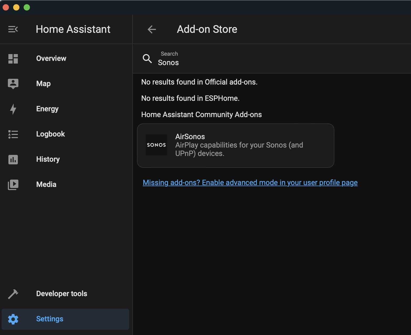Select the Settings sidebar item
The height and width of the screenshot is (335, 411).
pyautogui.click(x=65, y=319)
